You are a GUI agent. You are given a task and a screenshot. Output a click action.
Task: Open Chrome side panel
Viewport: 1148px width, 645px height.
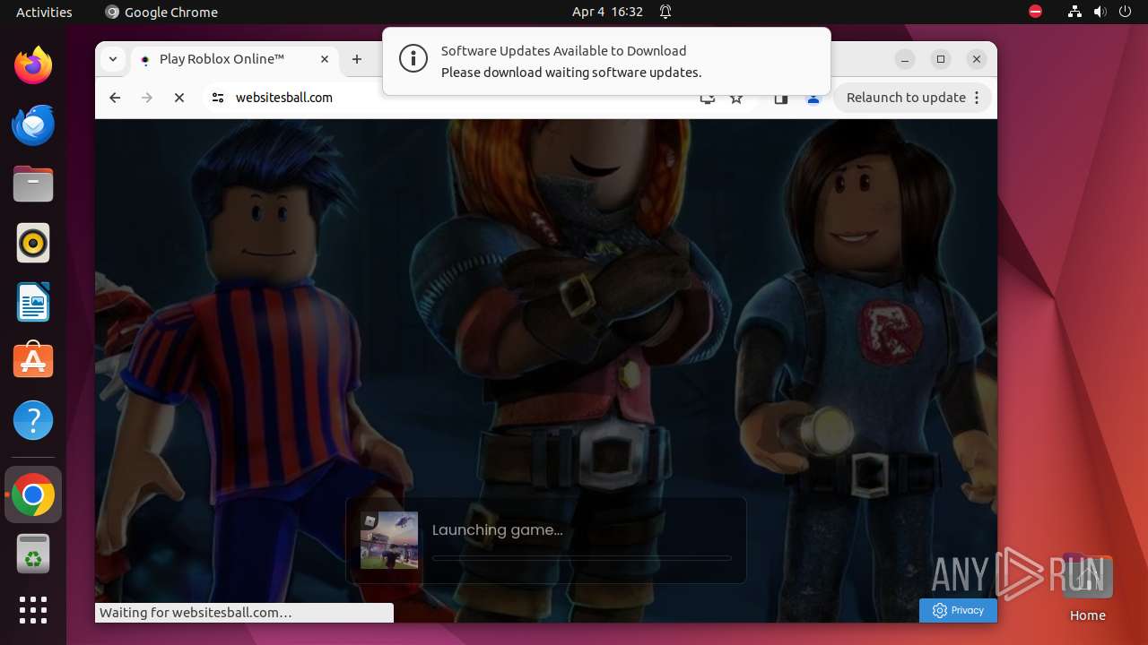point(781,98)
